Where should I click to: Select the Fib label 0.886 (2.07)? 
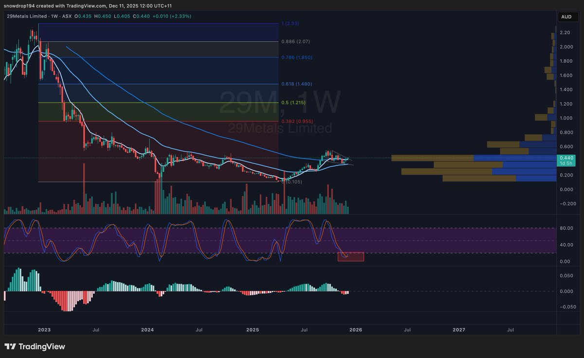coord(295,41)
